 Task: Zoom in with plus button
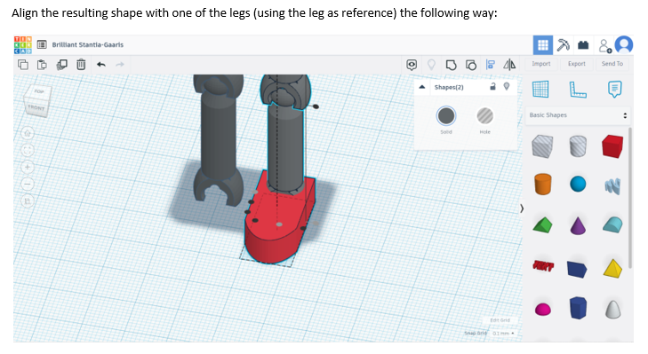28,167
